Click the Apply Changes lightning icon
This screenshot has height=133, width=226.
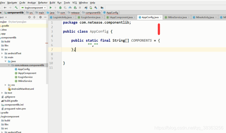(x=55, y=8)
